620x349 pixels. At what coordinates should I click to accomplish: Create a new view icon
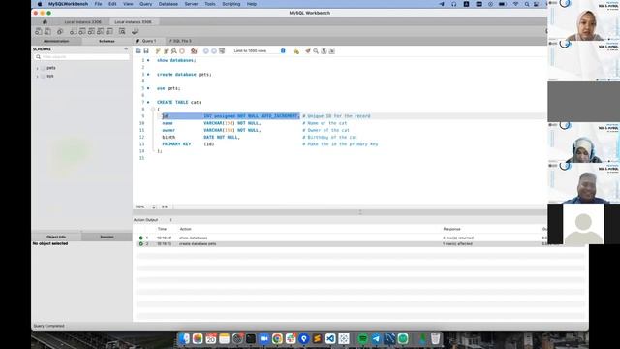click(x=91, y=31)
